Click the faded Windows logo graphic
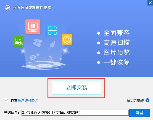The height and width of the screenshot is (120, 153). (38, 43)
